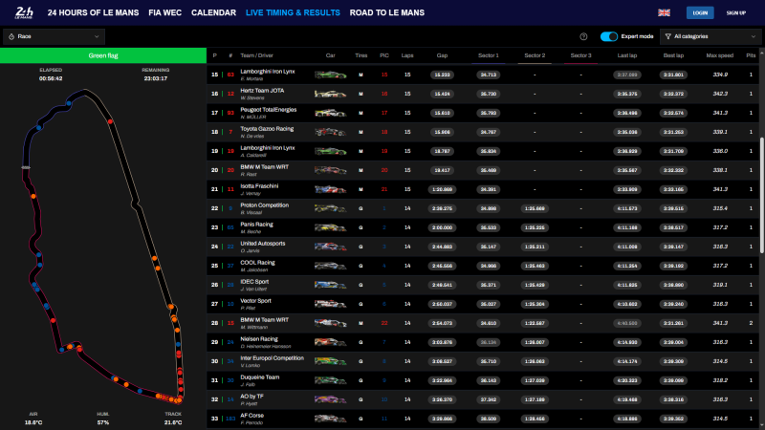This screenshot has height=430, width=765.
Task: Click 'Isotta Fraschini' team name
Action: 259,186
